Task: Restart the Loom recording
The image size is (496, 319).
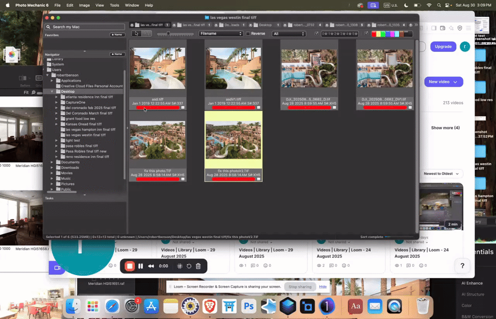Action: click(189, 266)
